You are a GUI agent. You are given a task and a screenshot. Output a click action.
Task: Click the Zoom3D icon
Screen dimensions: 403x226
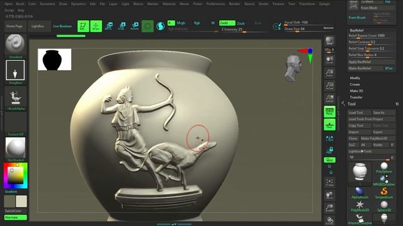(x=329, y=208)
